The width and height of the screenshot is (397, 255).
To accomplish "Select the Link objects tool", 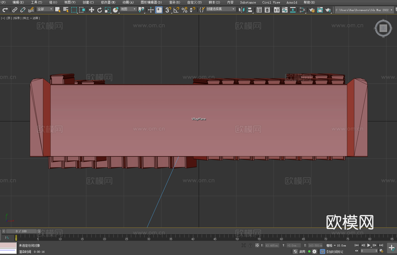I will click(15, 10).
